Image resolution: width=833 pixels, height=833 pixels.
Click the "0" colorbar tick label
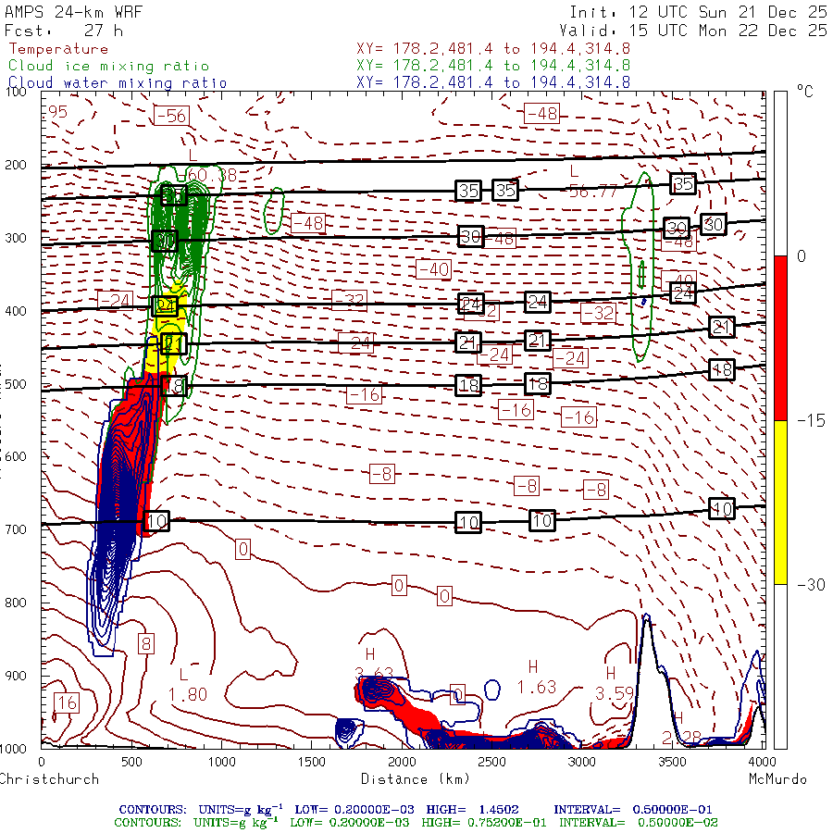click(x=802, y=256)
